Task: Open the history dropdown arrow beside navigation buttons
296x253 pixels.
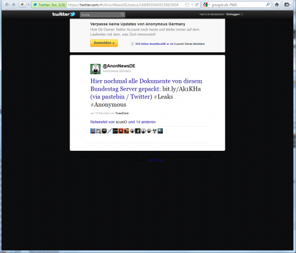Action: pyautogui.click(x=28, y=5)
